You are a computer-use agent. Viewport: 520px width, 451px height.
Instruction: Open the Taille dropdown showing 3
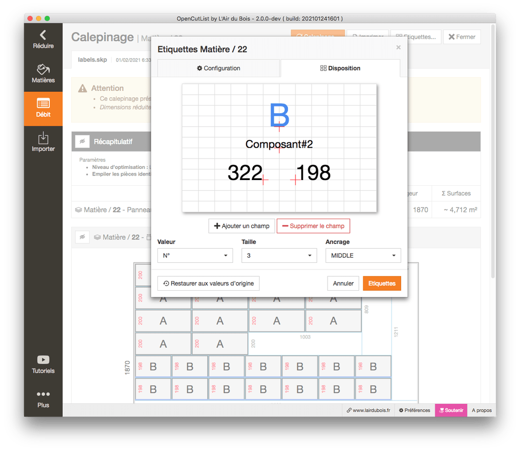(279, 256)
